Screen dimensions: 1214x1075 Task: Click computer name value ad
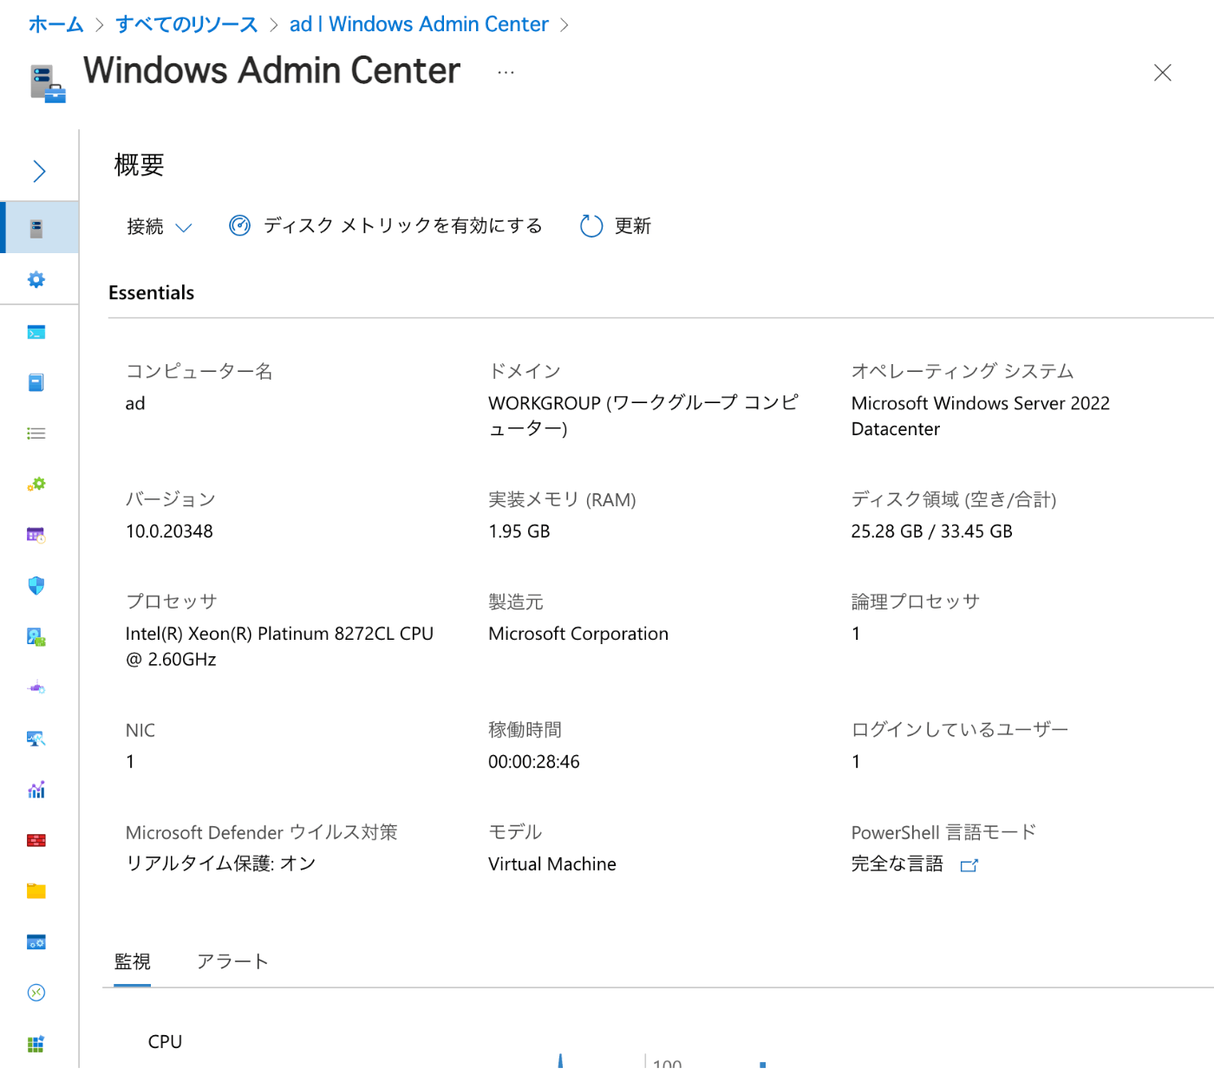[x=135, y=404]
